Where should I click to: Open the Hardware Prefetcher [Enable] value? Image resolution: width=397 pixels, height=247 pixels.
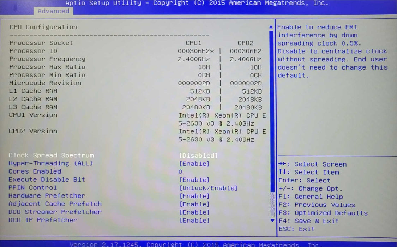point(194,196)
